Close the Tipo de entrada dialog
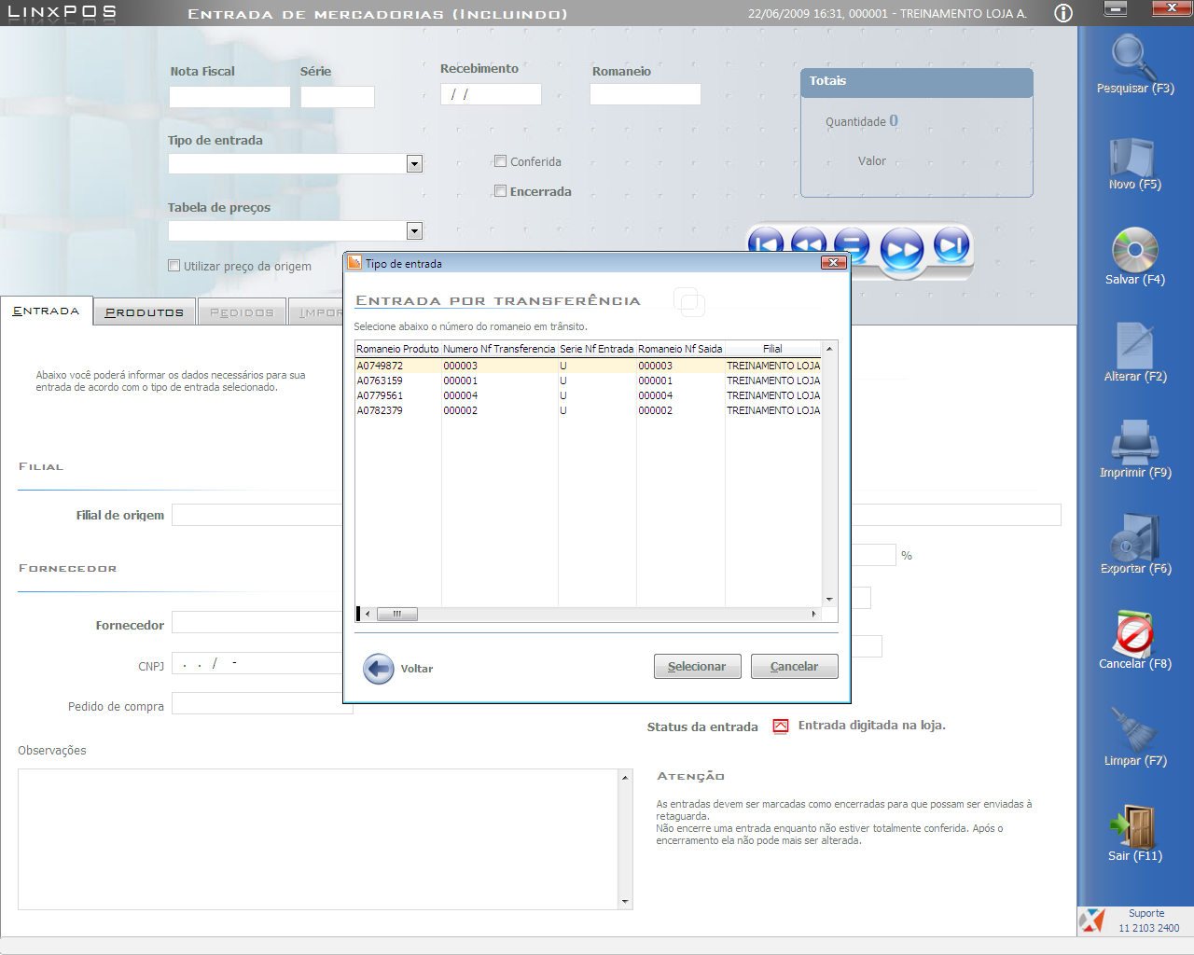 pos(834,263)
